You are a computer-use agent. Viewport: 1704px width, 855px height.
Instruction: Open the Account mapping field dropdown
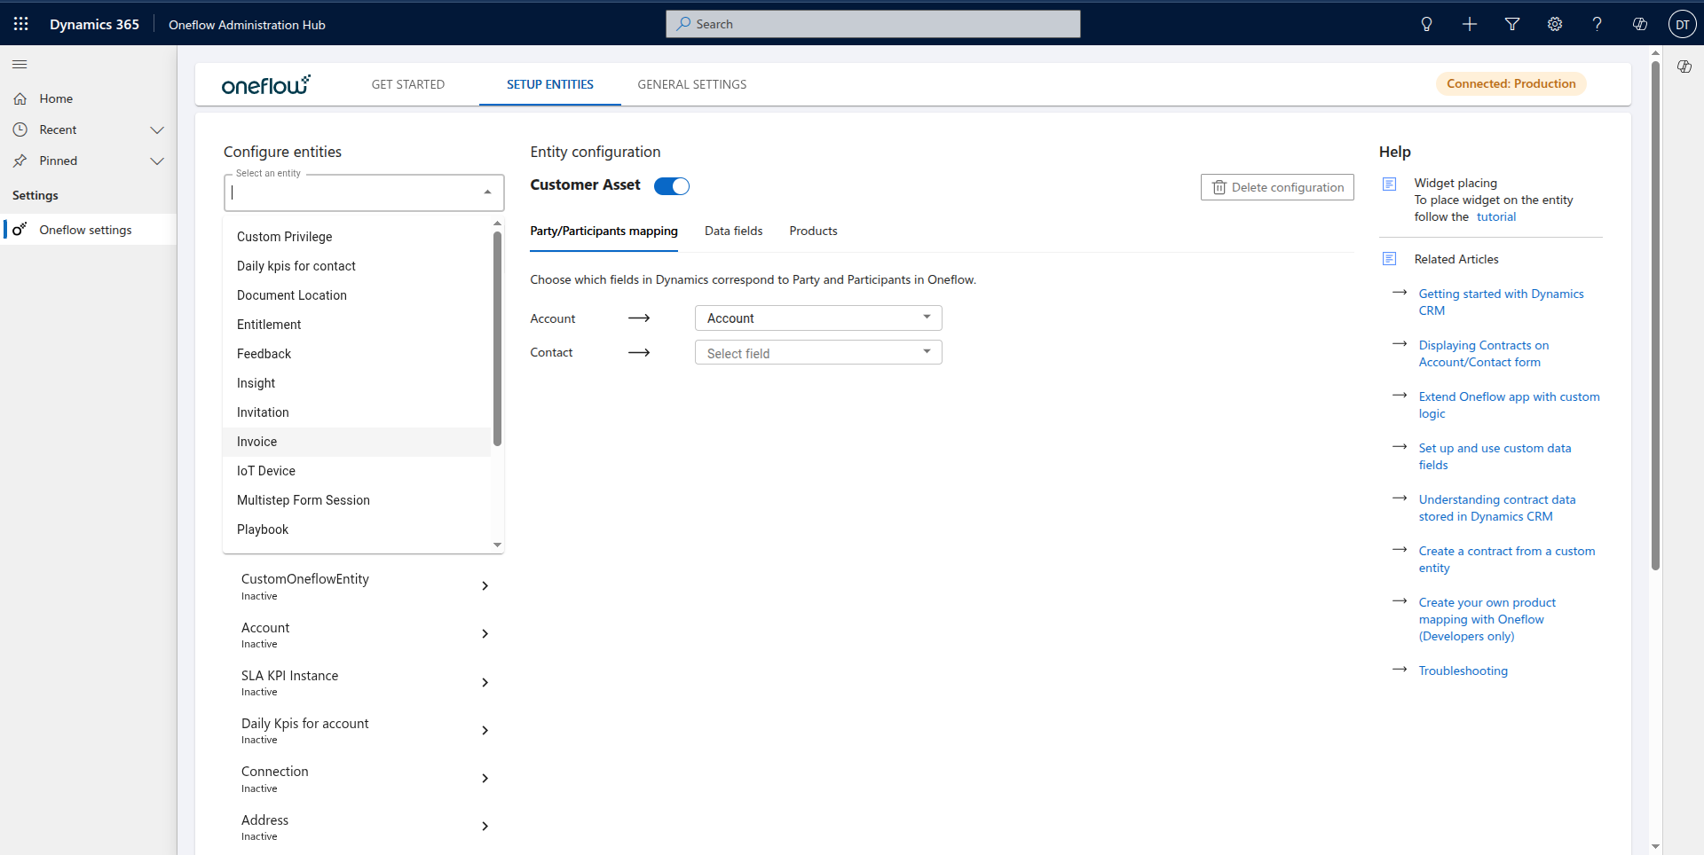(x=818, y=318)
